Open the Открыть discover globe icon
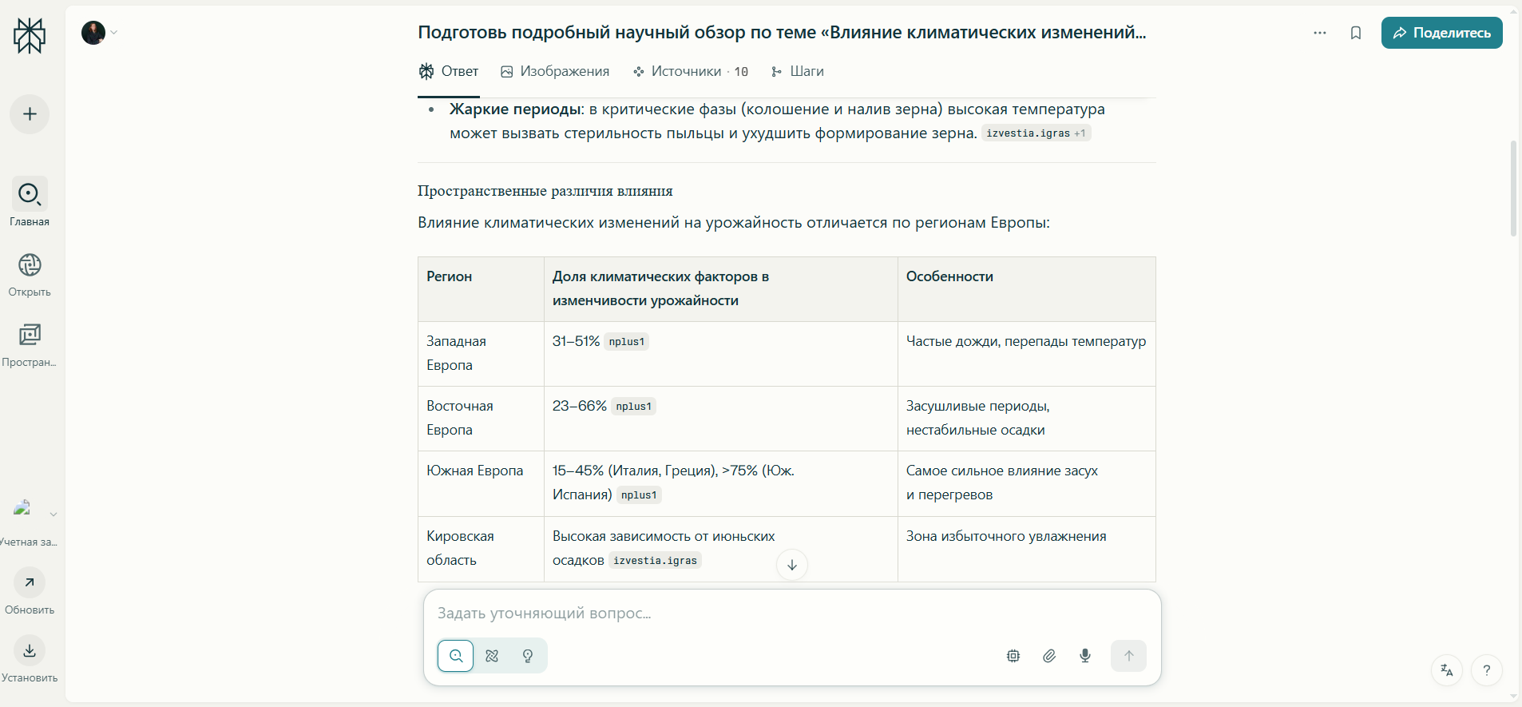 point(30,264)
